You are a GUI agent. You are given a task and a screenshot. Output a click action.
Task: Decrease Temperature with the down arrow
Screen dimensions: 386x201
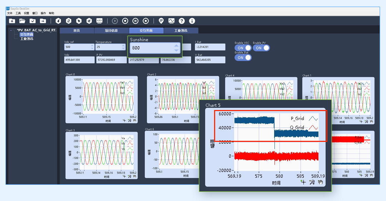123,48
